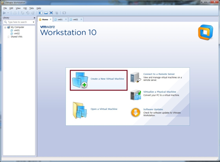Open the VM menu
This screenshot has width=220, height=162.
(x=25, y=8)
